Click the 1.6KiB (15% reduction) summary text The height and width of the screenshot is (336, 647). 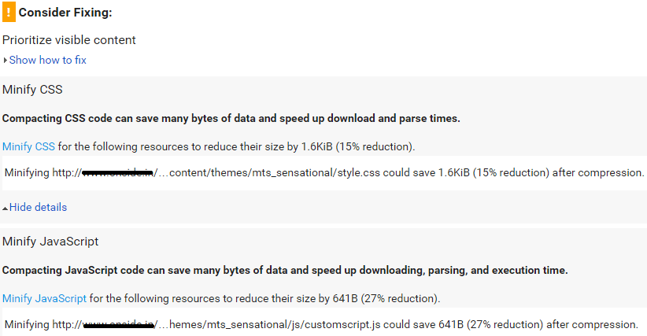[x=358, y=147]
